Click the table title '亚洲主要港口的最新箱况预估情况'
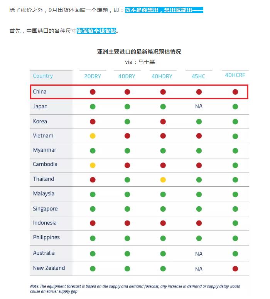The height and width of the screenshot is (299, 270). [139, 52]
